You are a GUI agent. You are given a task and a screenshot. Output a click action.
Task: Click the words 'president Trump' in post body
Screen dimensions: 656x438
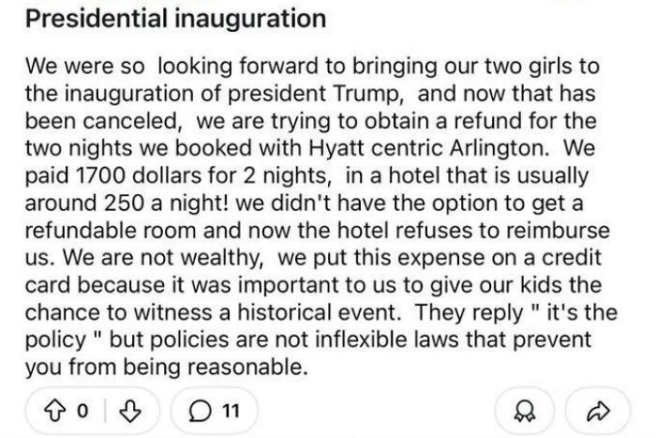[281, 95]
